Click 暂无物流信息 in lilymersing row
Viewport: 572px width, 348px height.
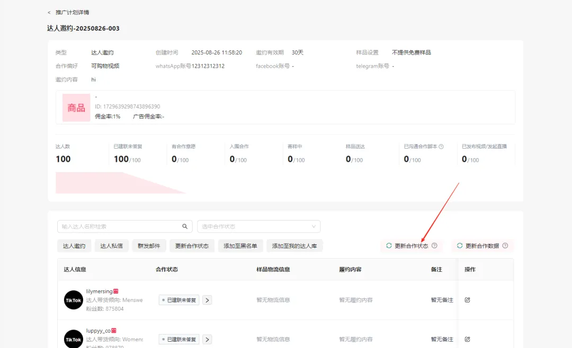[x=273, y=300]
